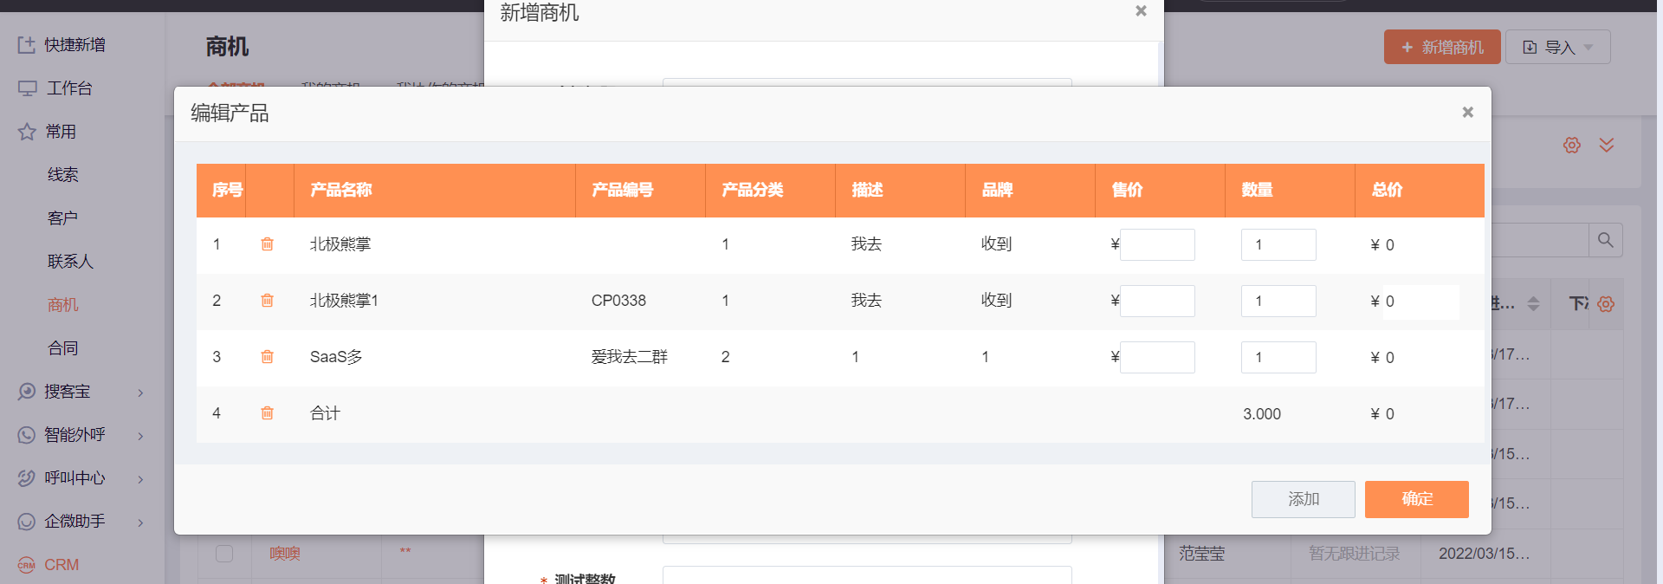Focus price input for 北极熊掌 row
1663x584 pixels.
[1157, 244]
